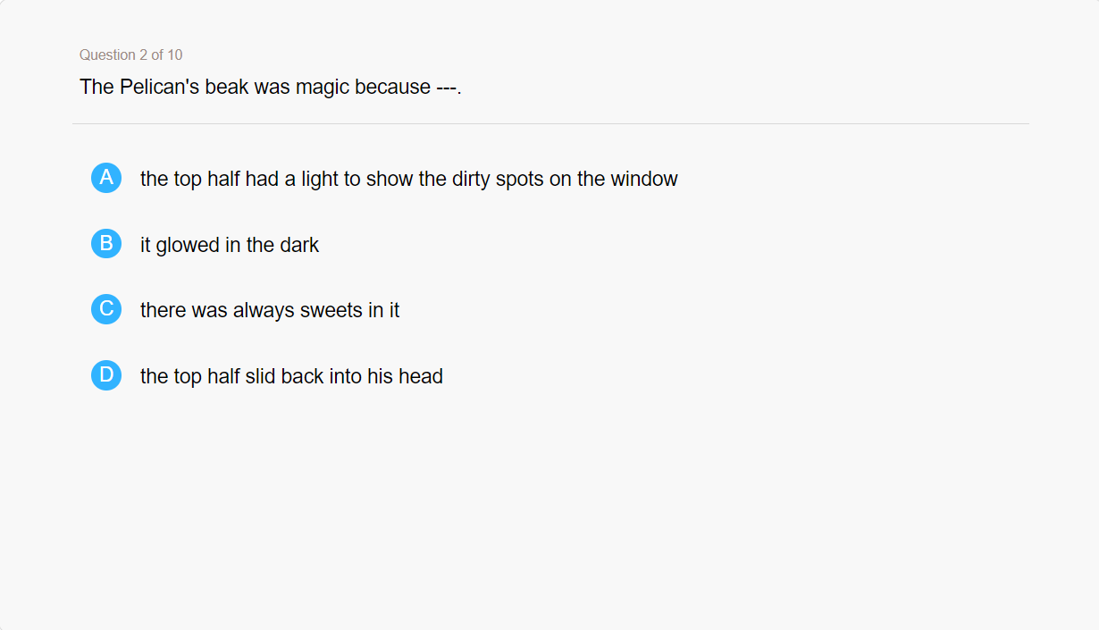The height and width of the screenshot is (630, 1099).
Task: Click the word "head" in answer D
Action: pos(421,376)
